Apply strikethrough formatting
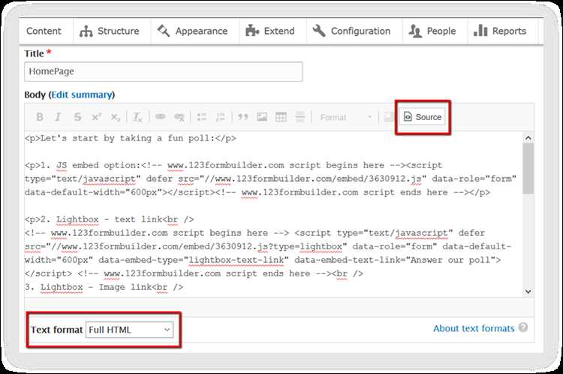This screenshot has height=374, width=563. click(77, 117)
